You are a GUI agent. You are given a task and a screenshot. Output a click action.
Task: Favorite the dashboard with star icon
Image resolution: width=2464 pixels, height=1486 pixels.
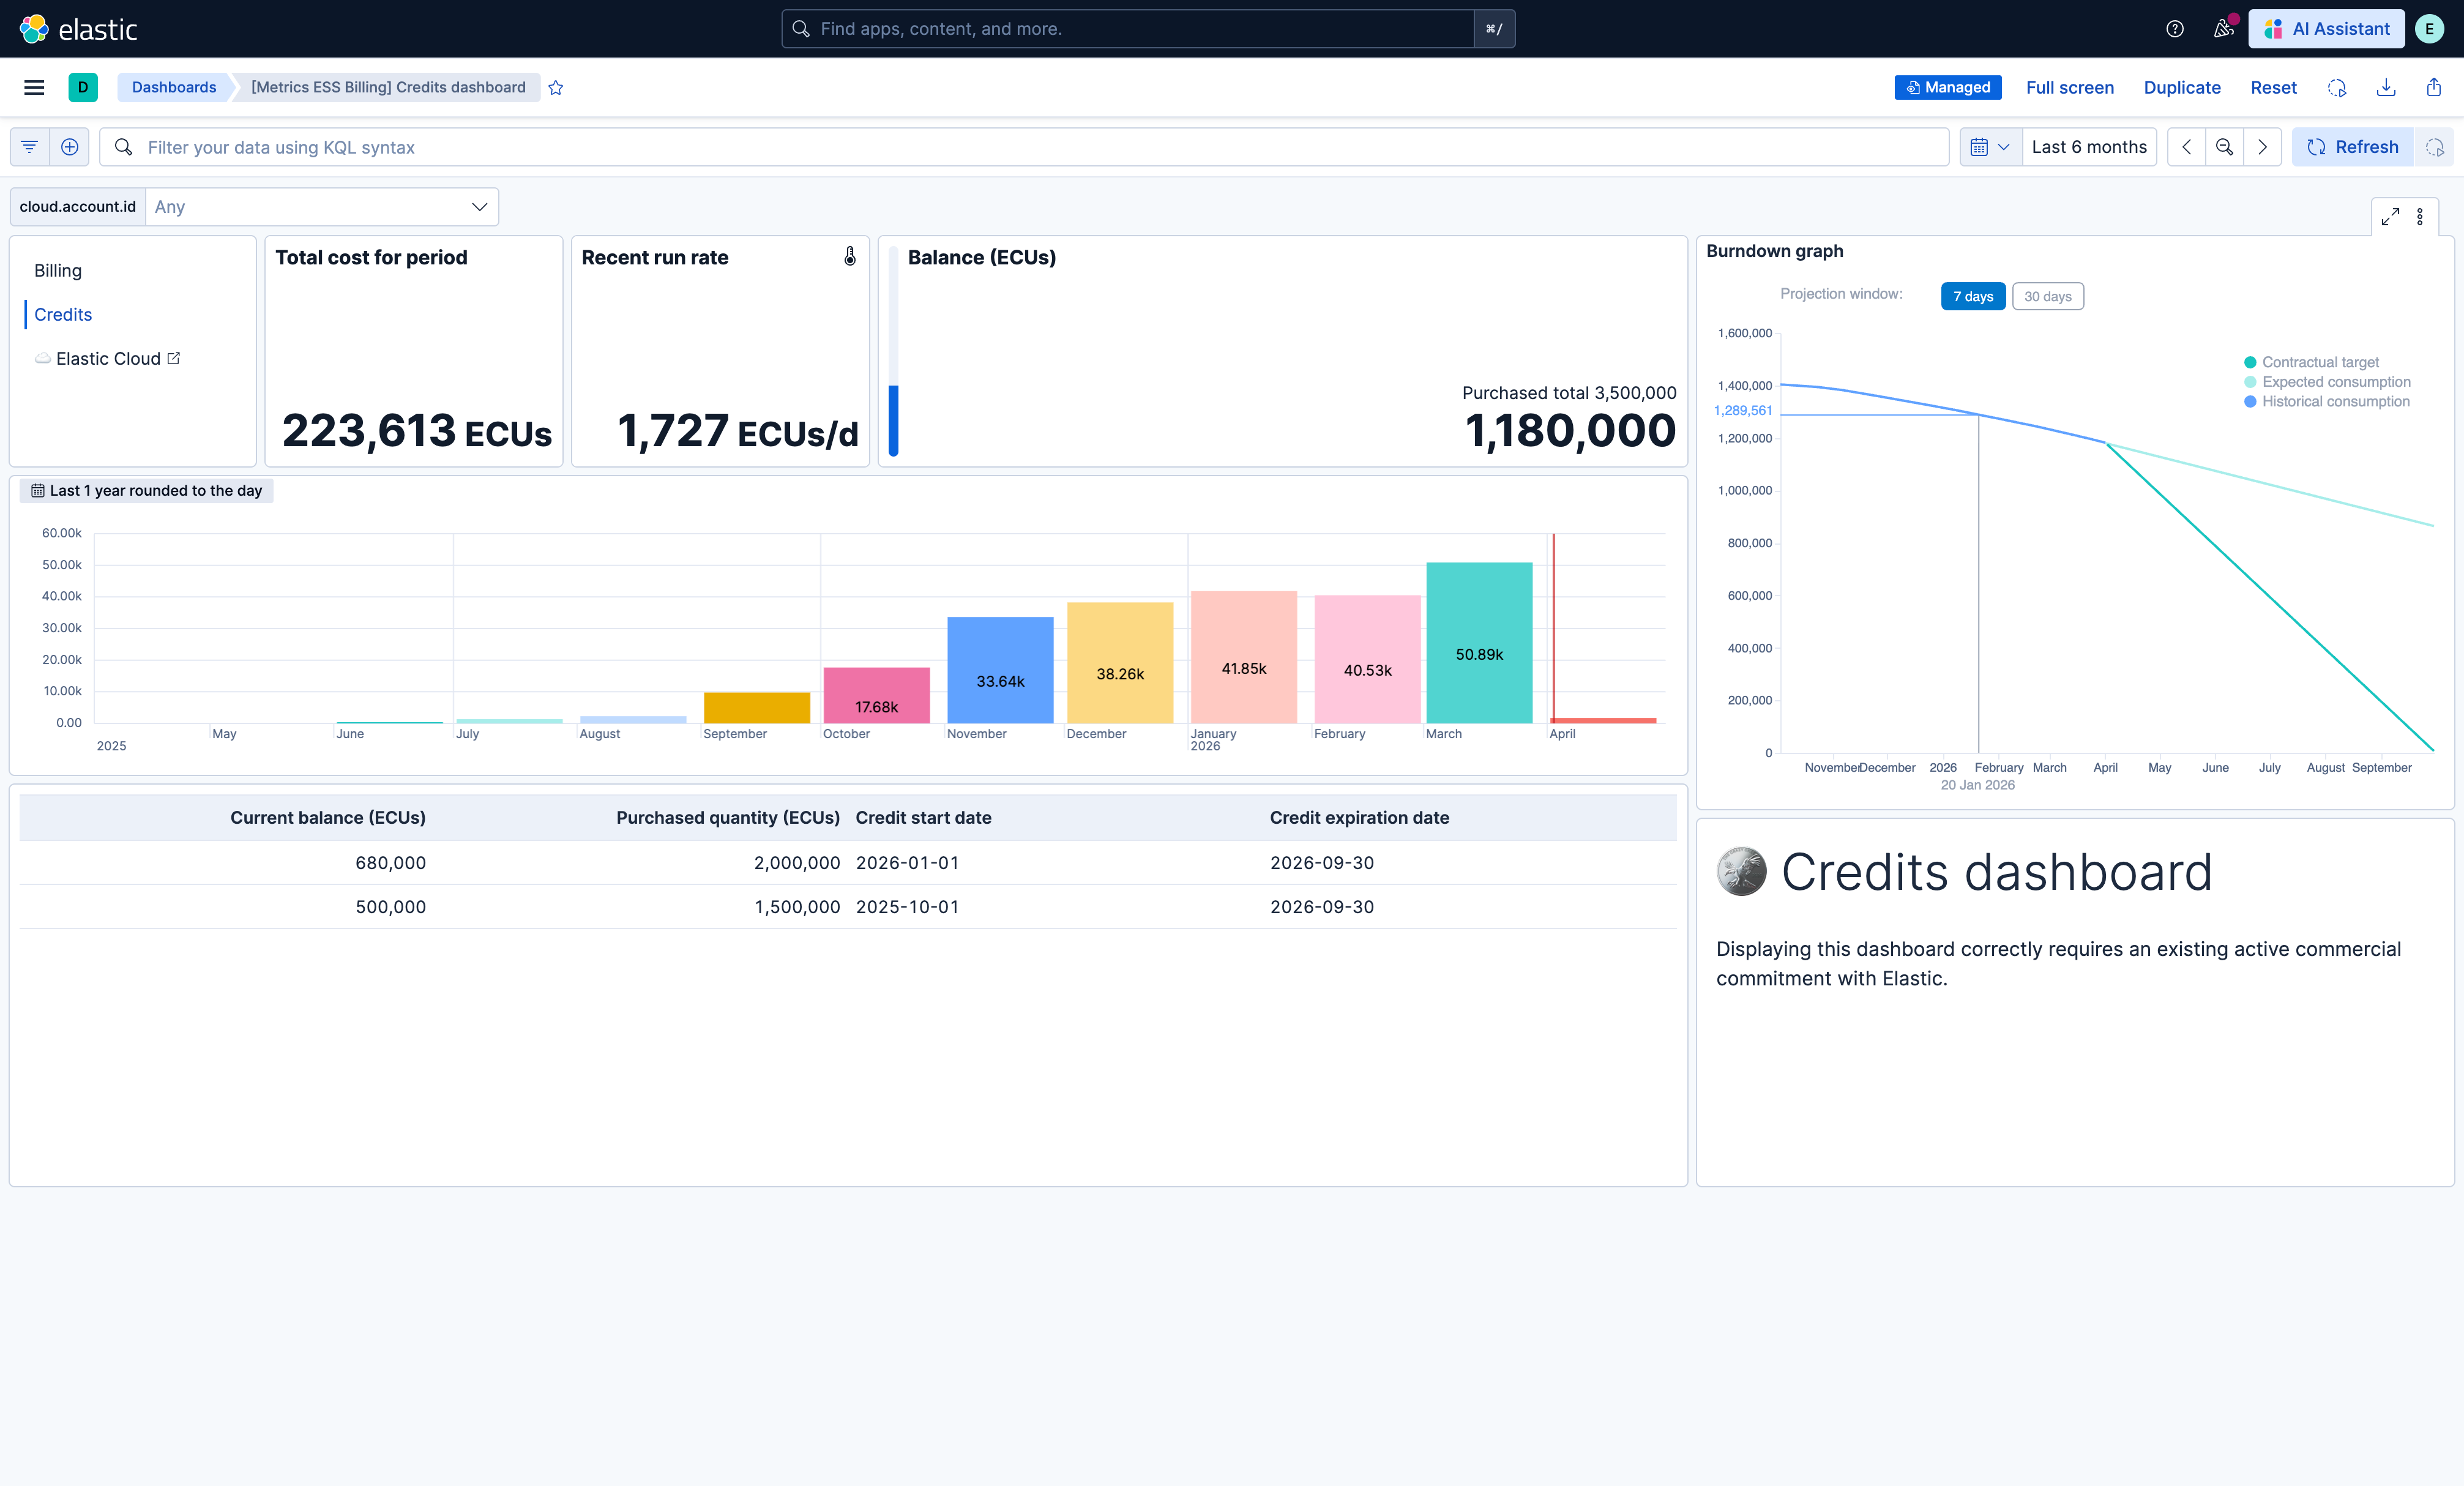pos(556,87)
